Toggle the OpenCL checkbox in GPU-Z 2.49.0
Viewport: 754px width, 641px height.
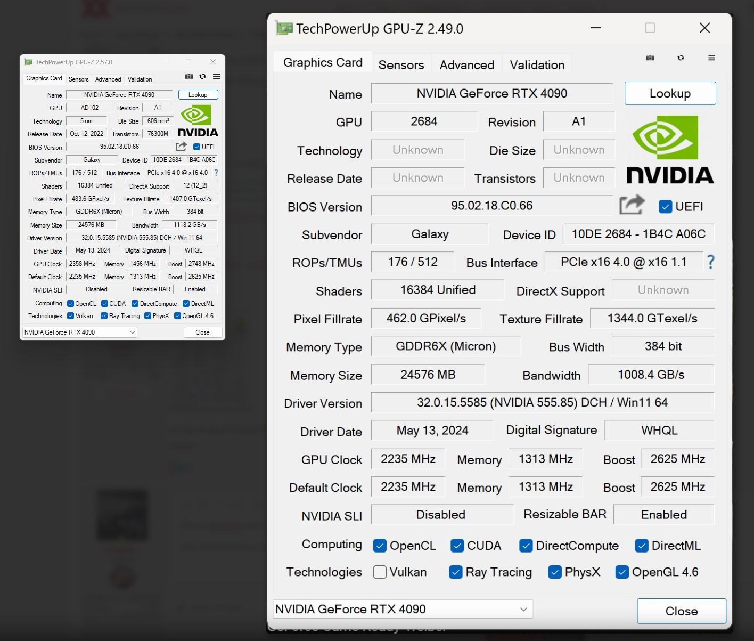380,546
